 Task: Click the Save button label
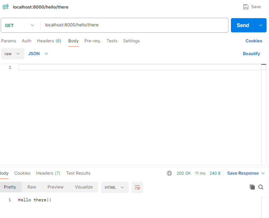click(x=256, y=7)
